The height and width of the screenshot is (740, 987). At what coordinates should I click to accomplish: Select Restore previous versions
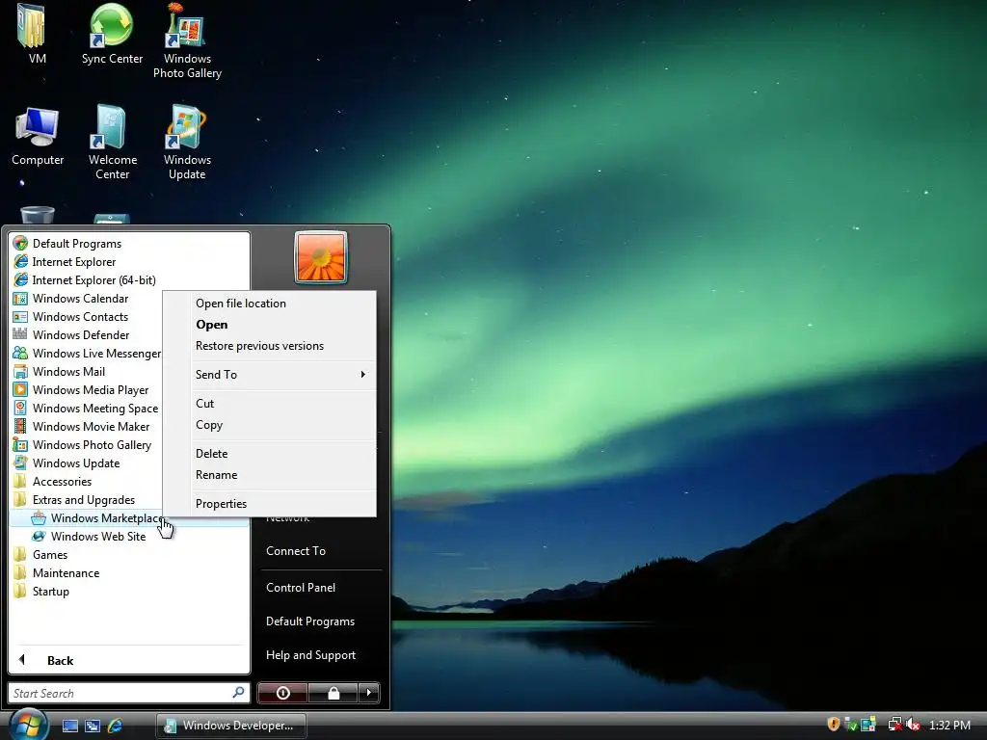(x=270, y=346)
